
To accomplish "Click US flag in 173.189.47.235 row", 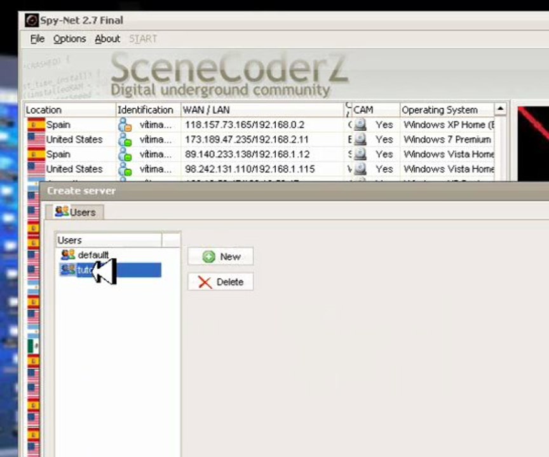I will click(x=36, y=139).
